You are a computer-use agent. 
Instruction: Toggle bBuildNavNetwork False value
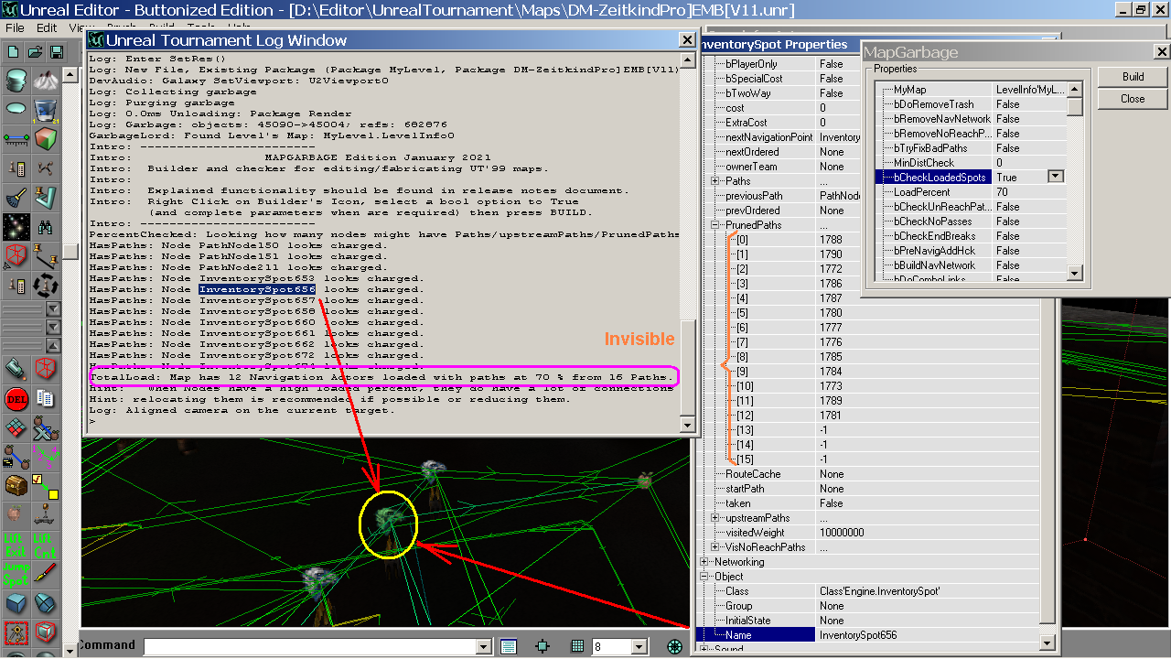click(1030, 265)
